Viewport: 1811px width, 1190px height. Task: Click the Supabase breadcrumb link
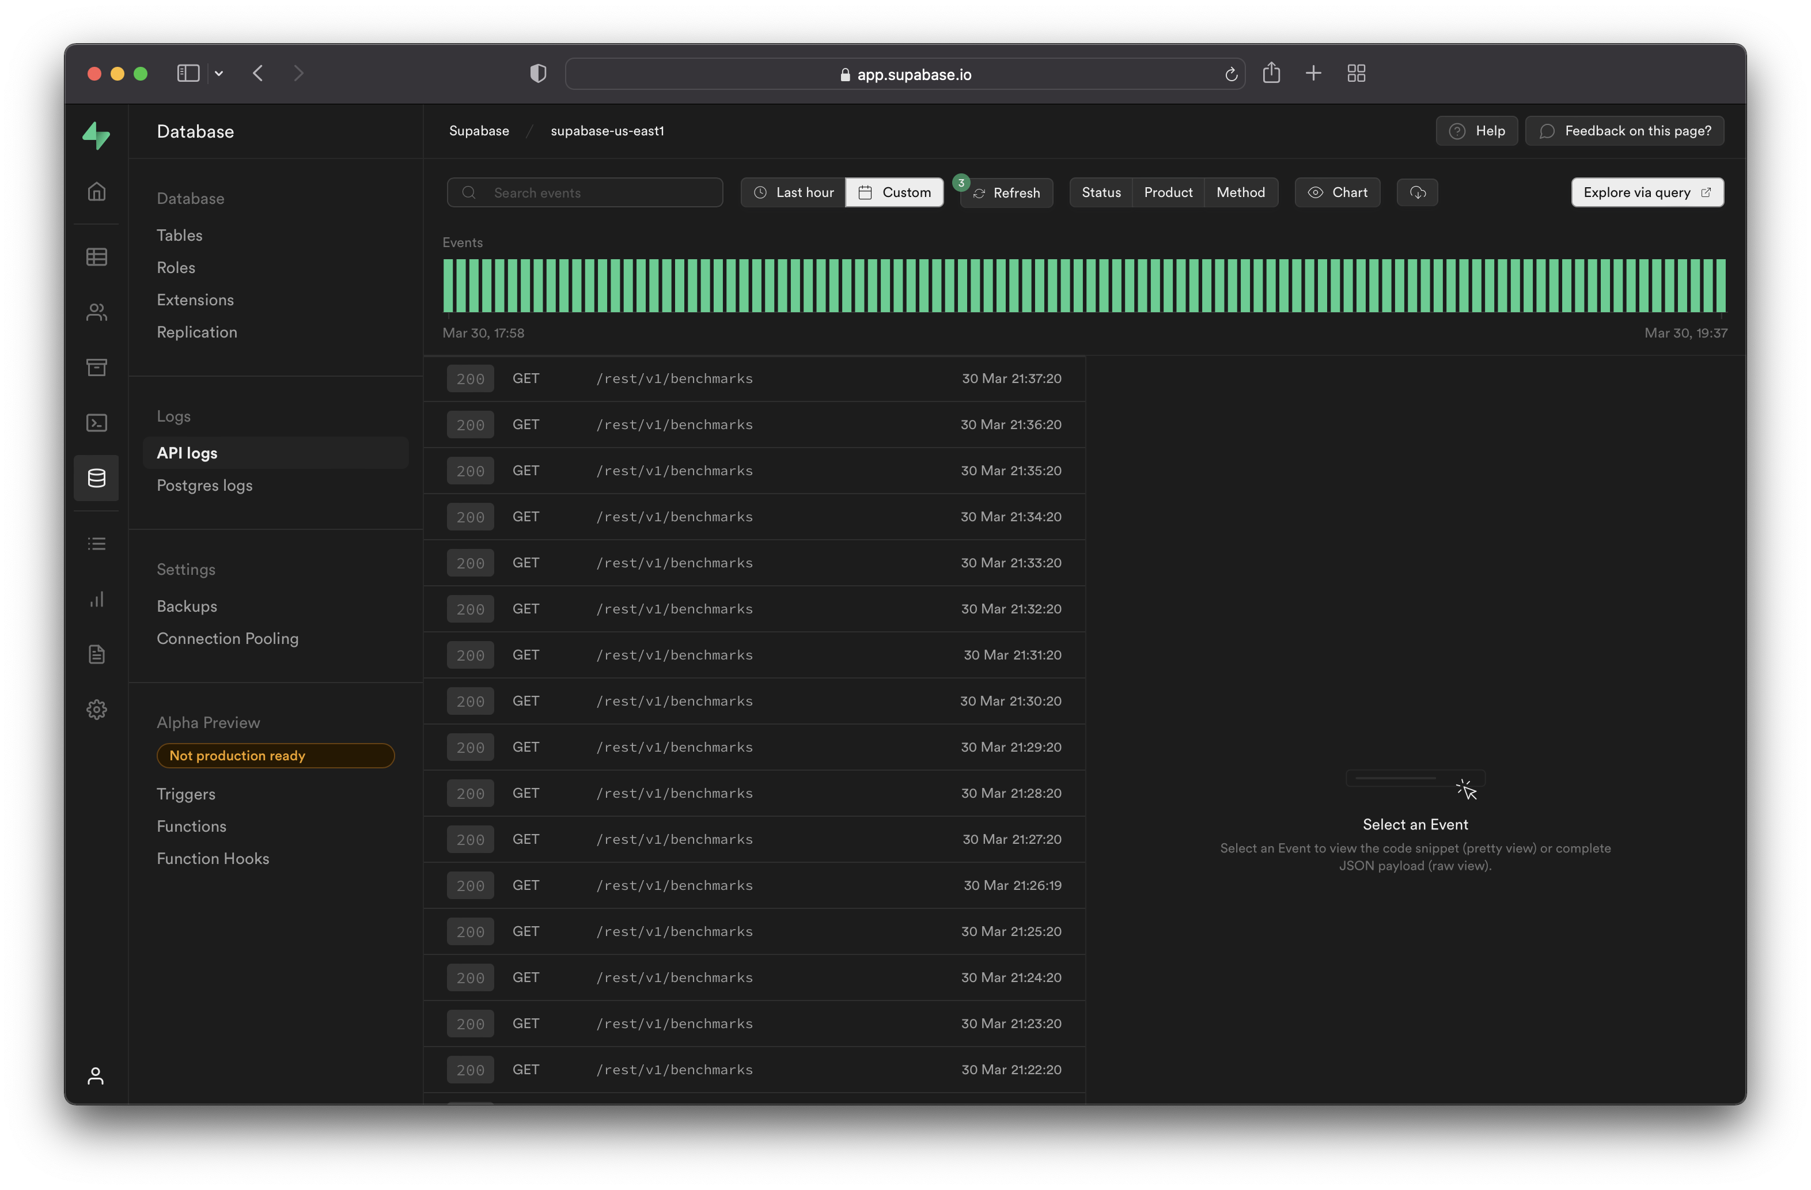pos(479,131)
